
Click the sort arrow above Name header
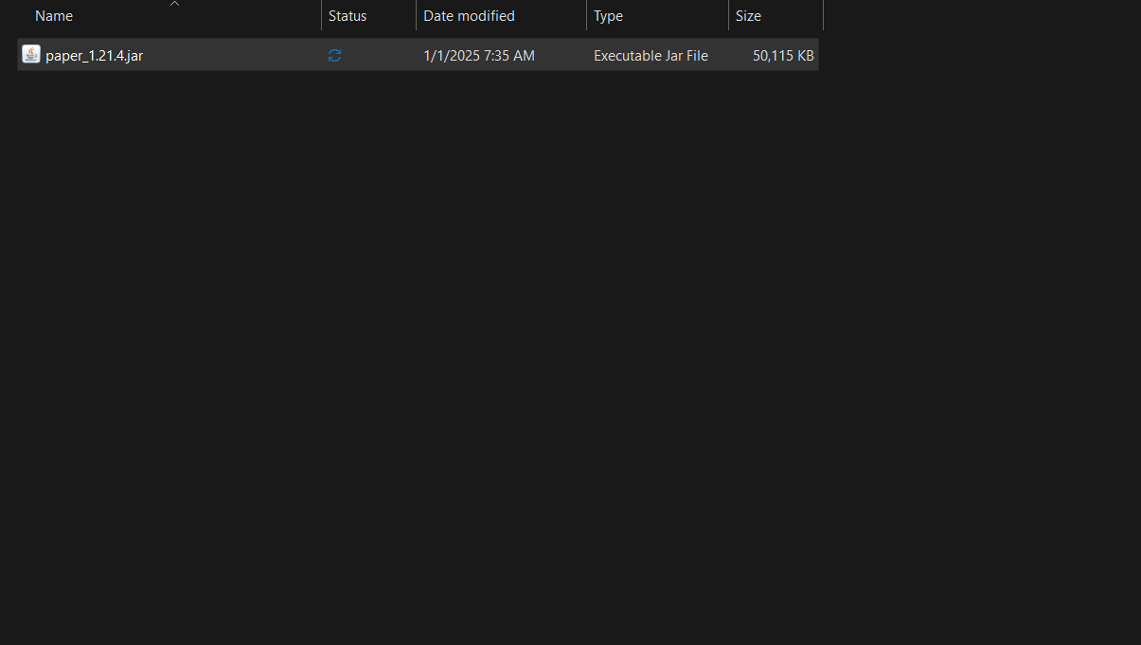click(174, 4)
